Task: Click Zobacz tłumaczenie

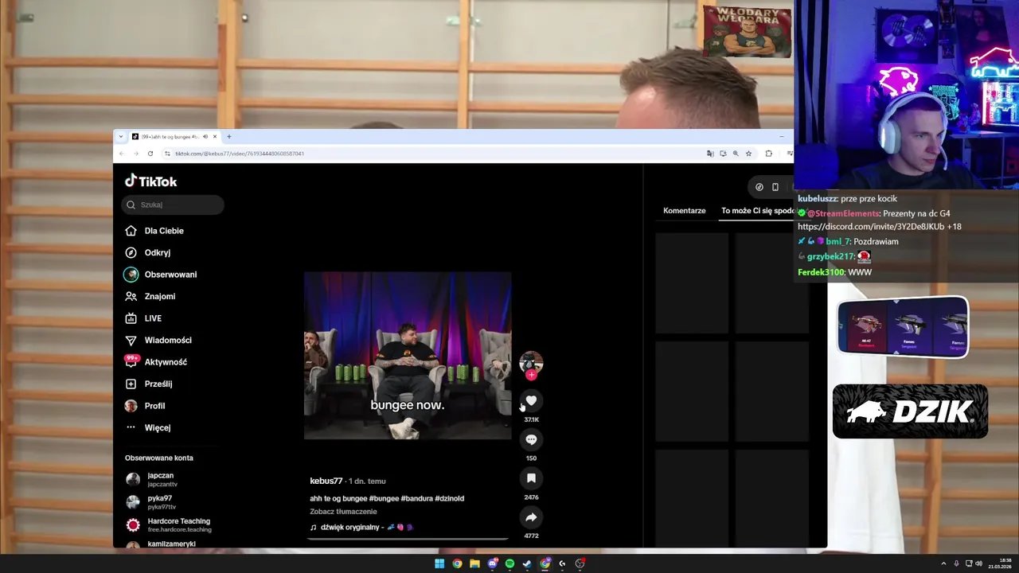Action: pyautogui.click(x=343, y=512)
